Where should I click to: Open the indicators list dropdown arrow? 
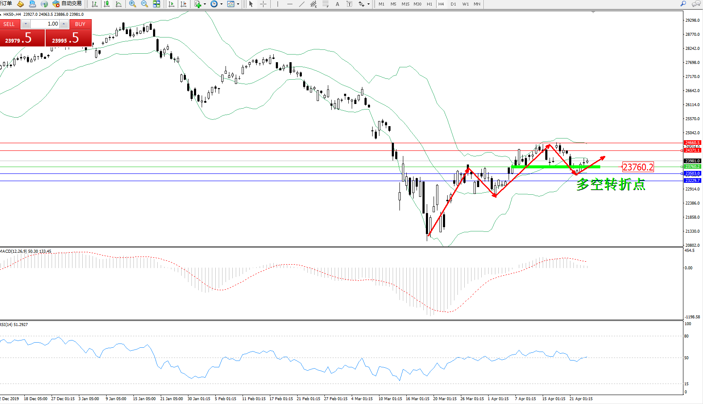[205, 4]
